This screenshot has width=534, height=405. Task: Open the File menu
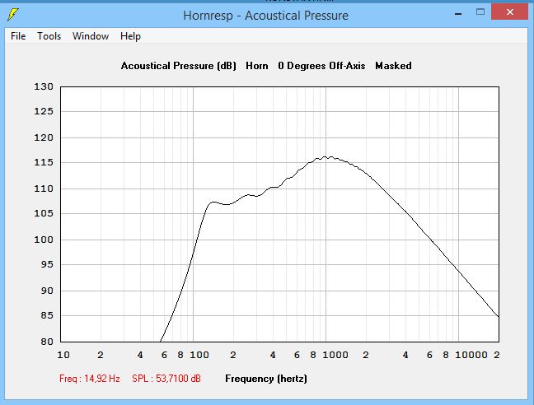pos(18,36)
